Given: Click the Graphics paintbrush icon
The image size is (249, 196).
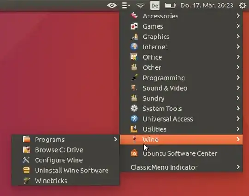Looking at the screenshot, I should pos(135,37).
